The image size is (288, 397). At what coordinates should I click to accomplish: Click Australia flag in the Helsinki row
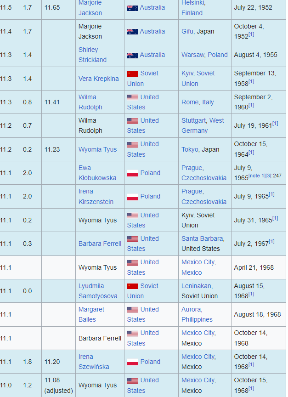tap(132, 8)
